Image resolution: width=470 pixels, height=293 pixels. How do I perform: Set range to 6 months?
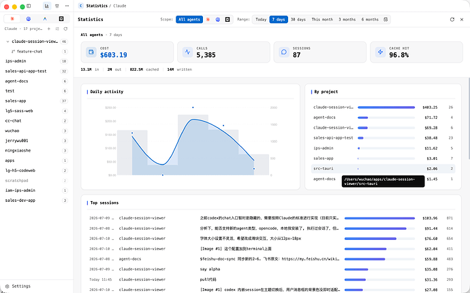(370, 20)
